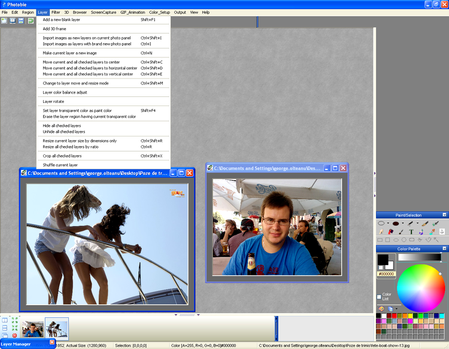This screenshot has width=449, height=349.
Task: Select the clone stamp brush tool
Action: [x=435, y=223]
